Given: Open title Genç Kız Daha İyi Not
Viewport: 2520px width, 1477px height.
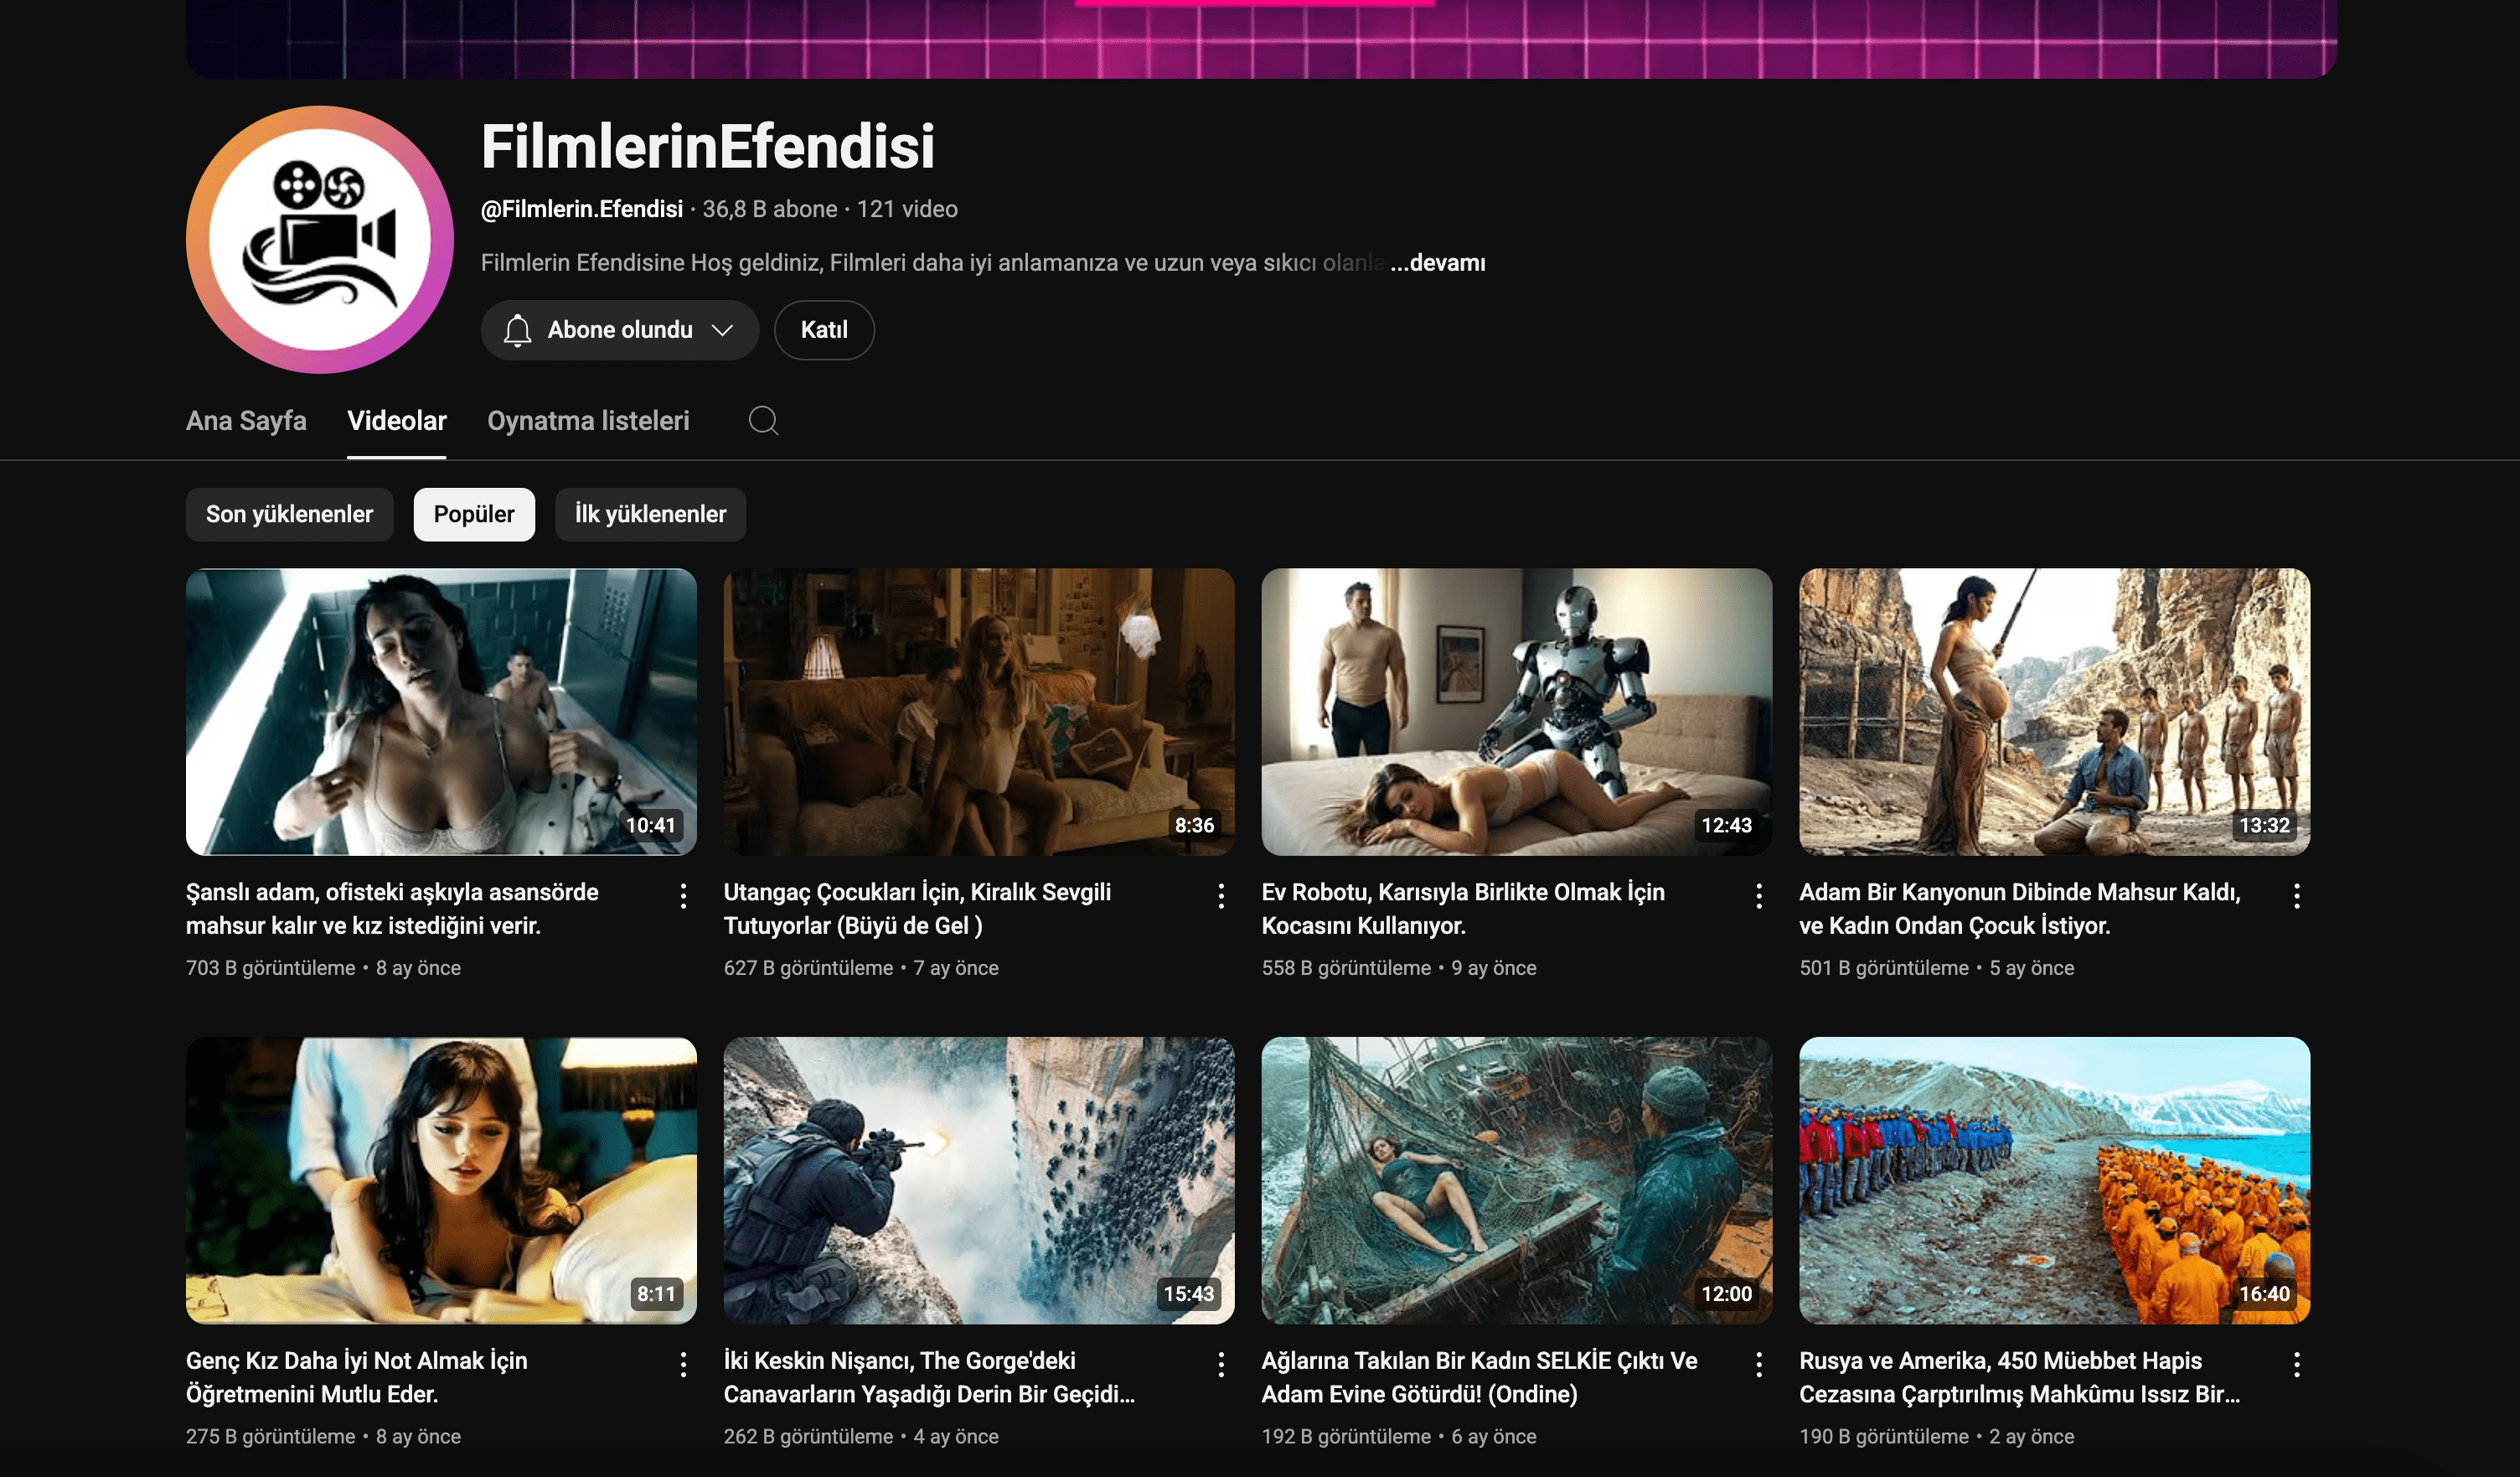Looking at the screenshot, I should tap(356, 1377).
